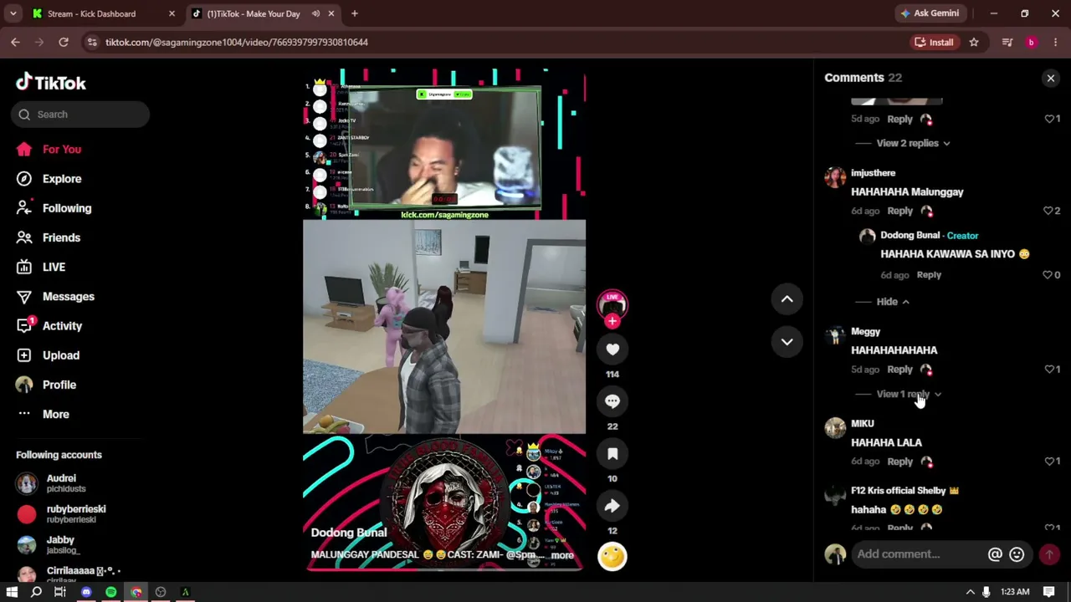Bookmark this page with the star
Screen dimensions: 1071x602
[974, 42]
